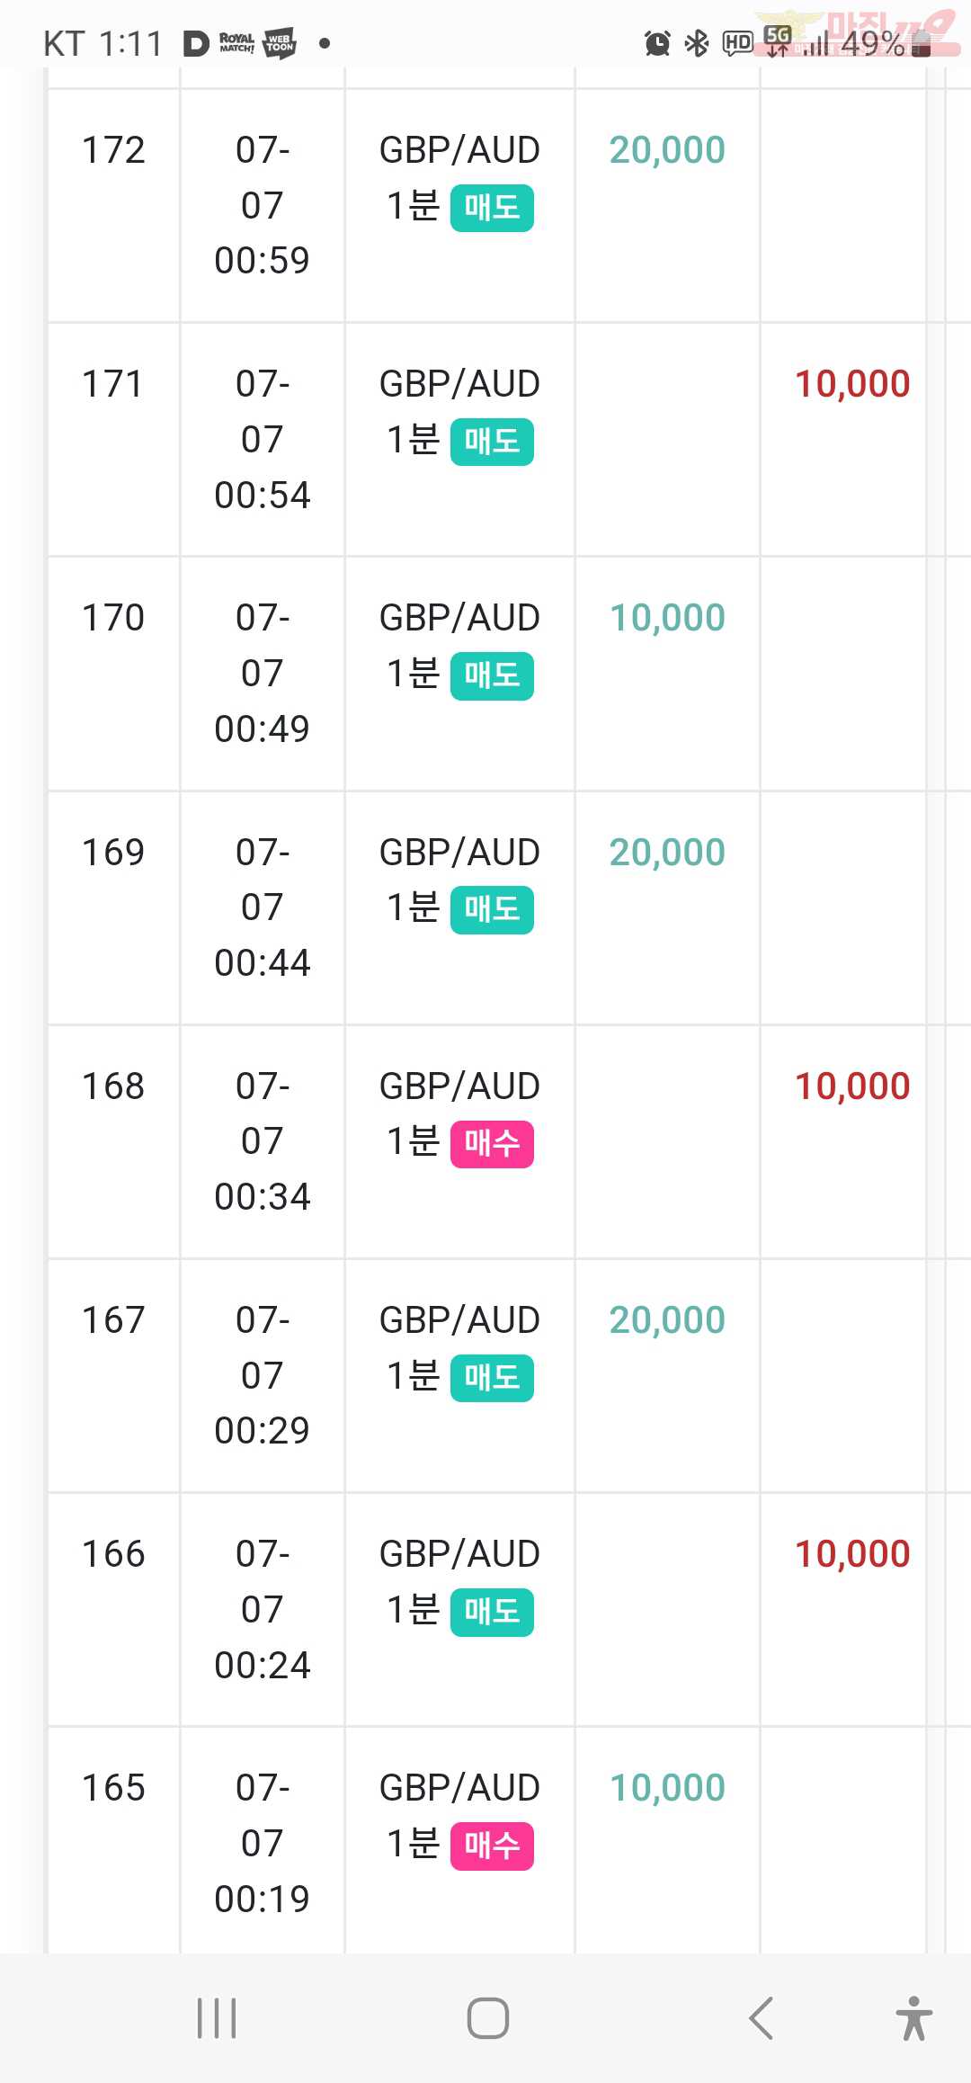Image resolution: width=971 pixels, height=2083 pixels.
Task: Tap the Royal Match notification icon
Action: click(x=236, y=42)
